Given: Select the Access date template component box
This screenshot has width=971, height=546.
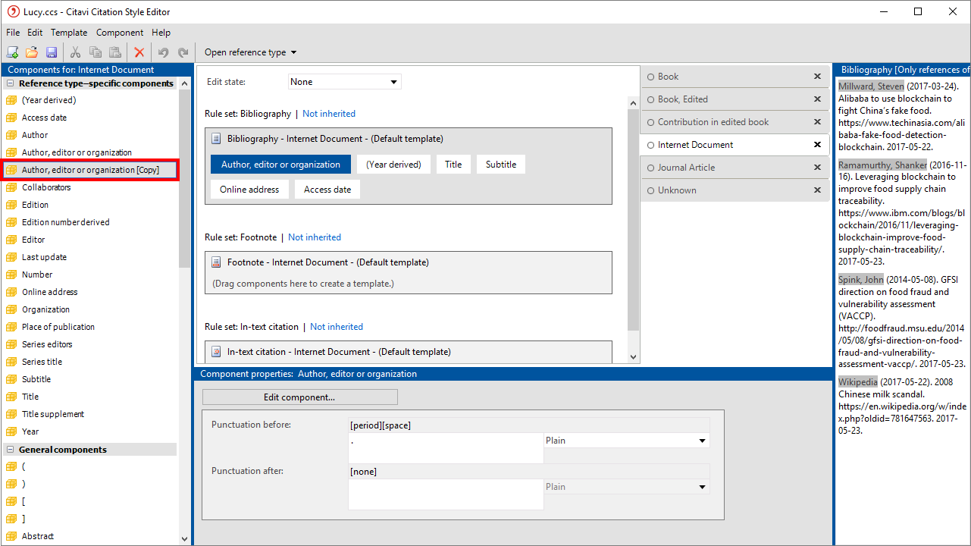Looking at the screenshot, I should click(327, 190).
